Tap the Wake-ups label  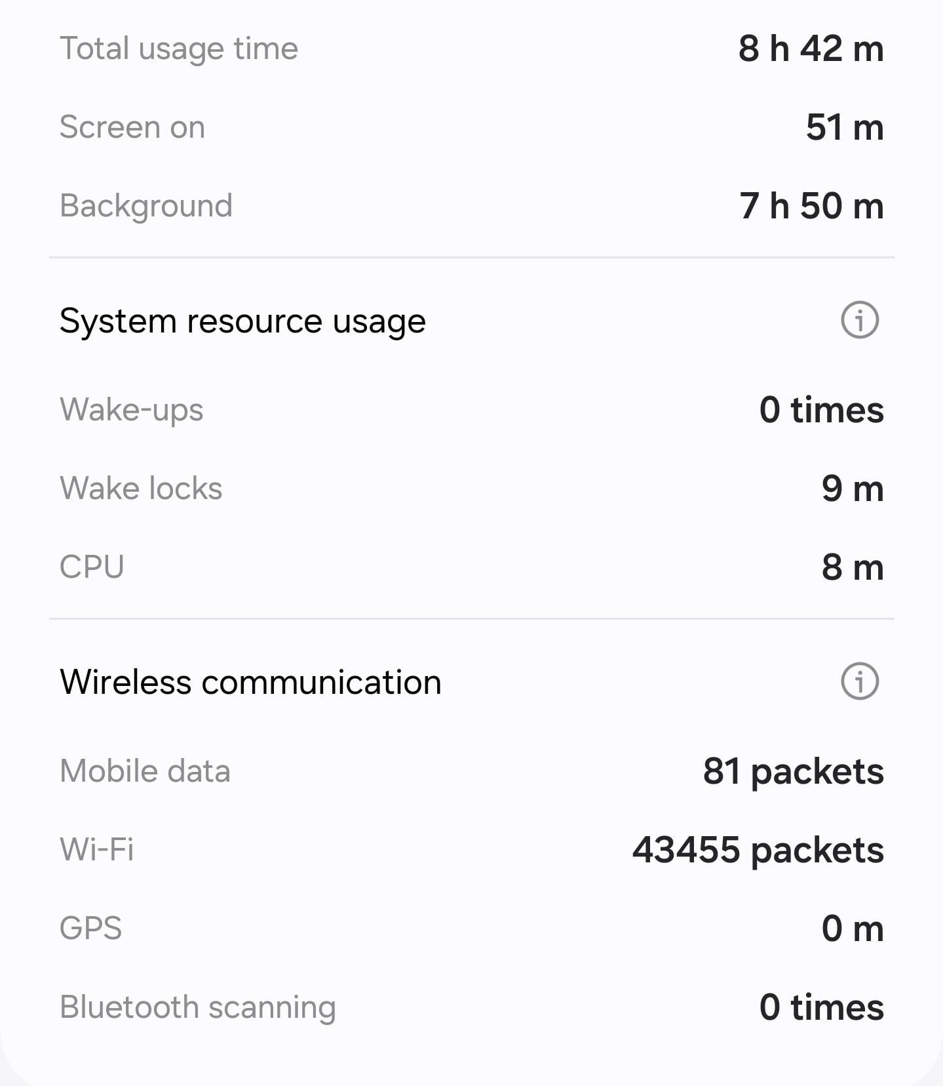coord(132,410)
